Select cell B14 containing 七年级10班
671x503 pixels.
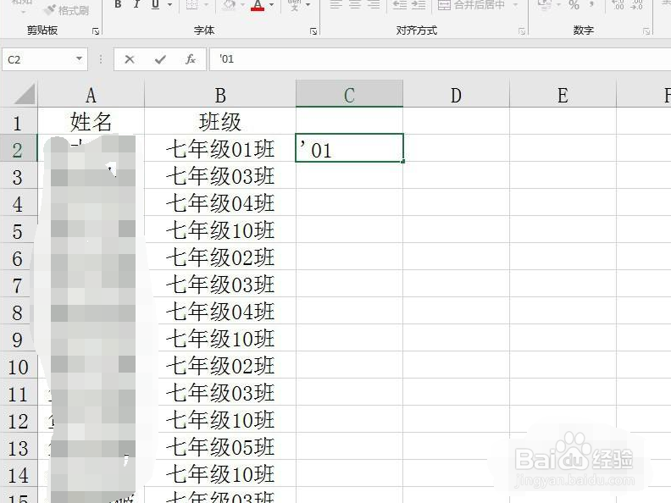(220, 474)
